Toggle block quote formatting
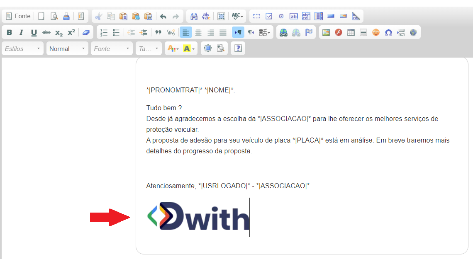 click(x=158, y=32)
